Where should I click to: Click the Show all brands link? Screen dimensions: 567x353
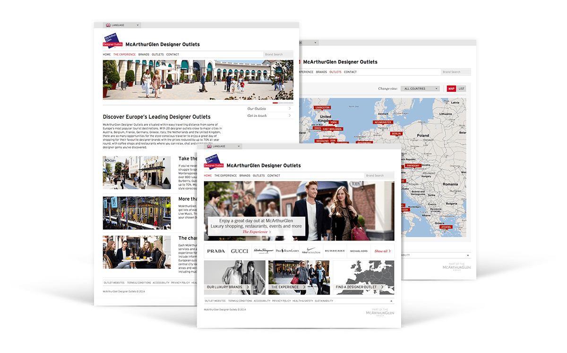click(383, 251)
